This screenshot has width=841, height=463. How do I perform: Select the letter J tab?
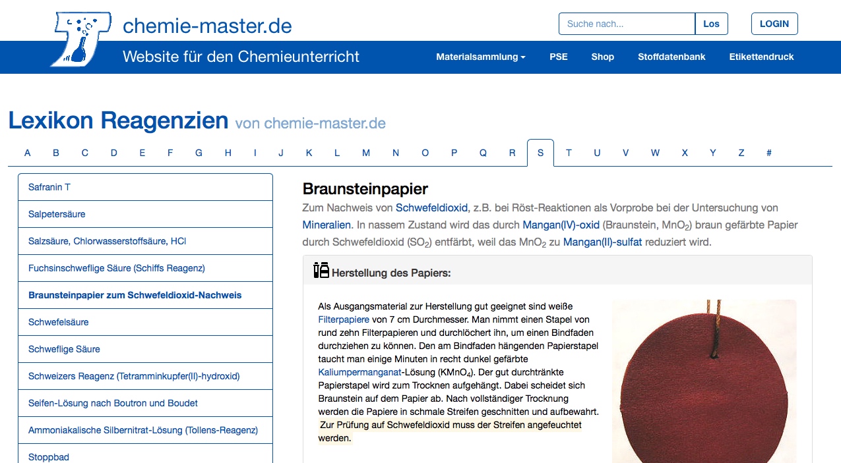[x=281, y=153]
